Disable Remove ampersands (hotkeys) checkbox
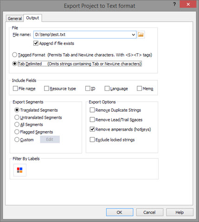The width and height of the screenshot is (199, 222). point(92,129)
